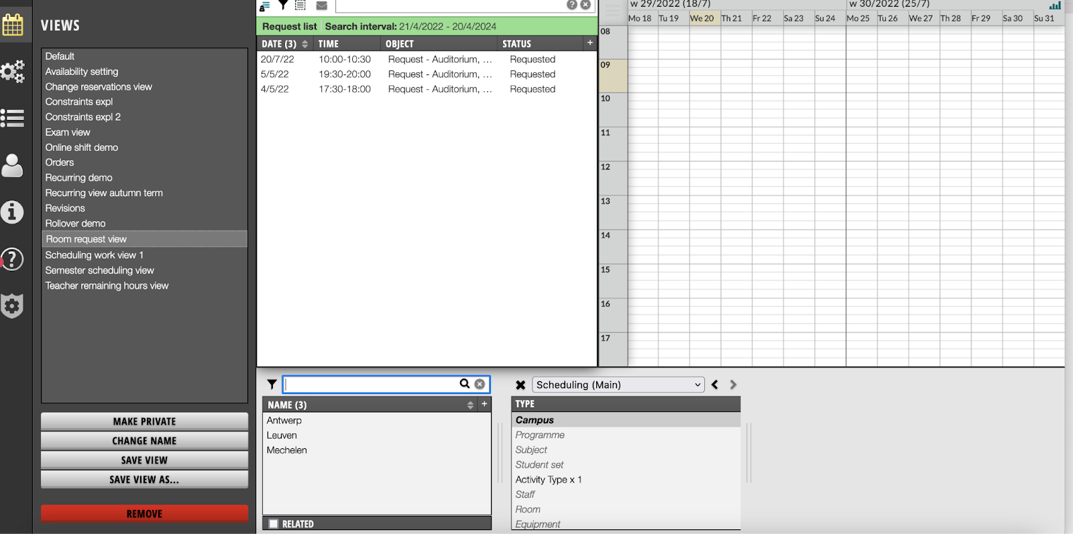Select the Availability setting view
Viewport: 1073px width, 534px height.
tap(144, 72)
